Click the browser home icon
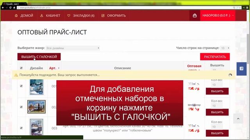Screen dimensions: 250x140 coord(14,8)
